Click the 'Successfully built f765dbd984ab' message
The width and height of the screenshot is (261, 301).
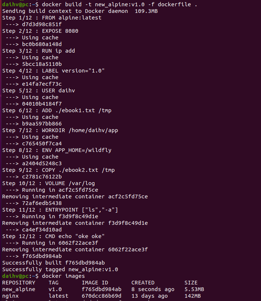click(x=53, y=263)
